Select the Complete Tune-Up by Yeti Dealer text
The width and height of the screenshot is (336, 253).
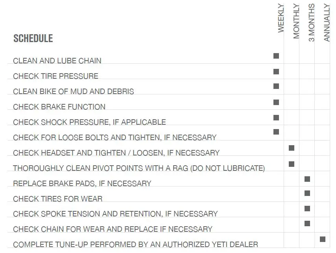point(135,244)
